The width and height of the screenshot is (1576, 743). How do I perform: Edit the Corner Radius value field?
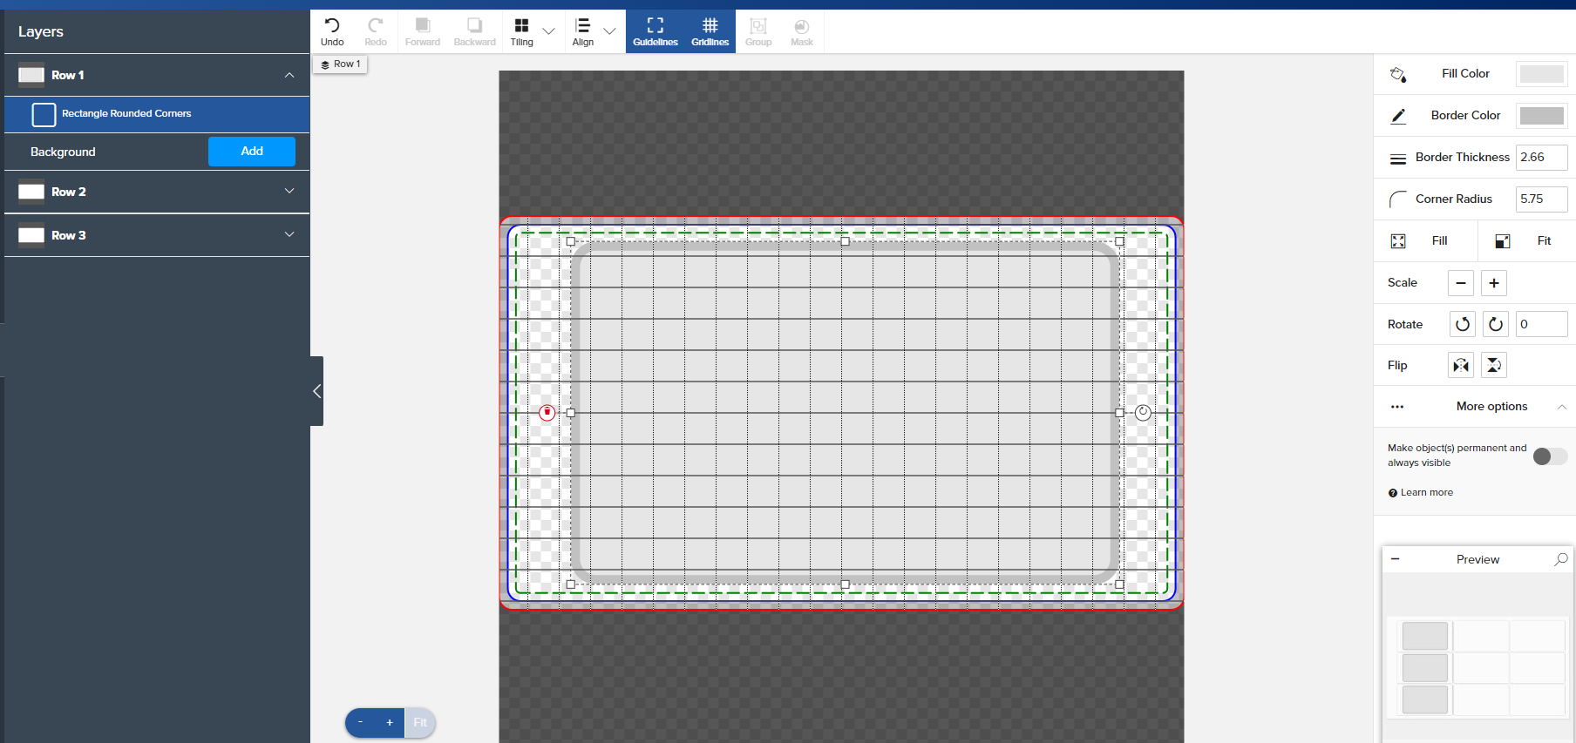click(1541, 199)
